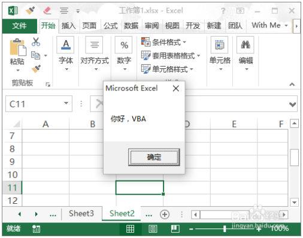The width and height of the screenshot is (303, 238).
Task: Switch to the 数据 ribbon tab
Action: (x=131, y=26)
